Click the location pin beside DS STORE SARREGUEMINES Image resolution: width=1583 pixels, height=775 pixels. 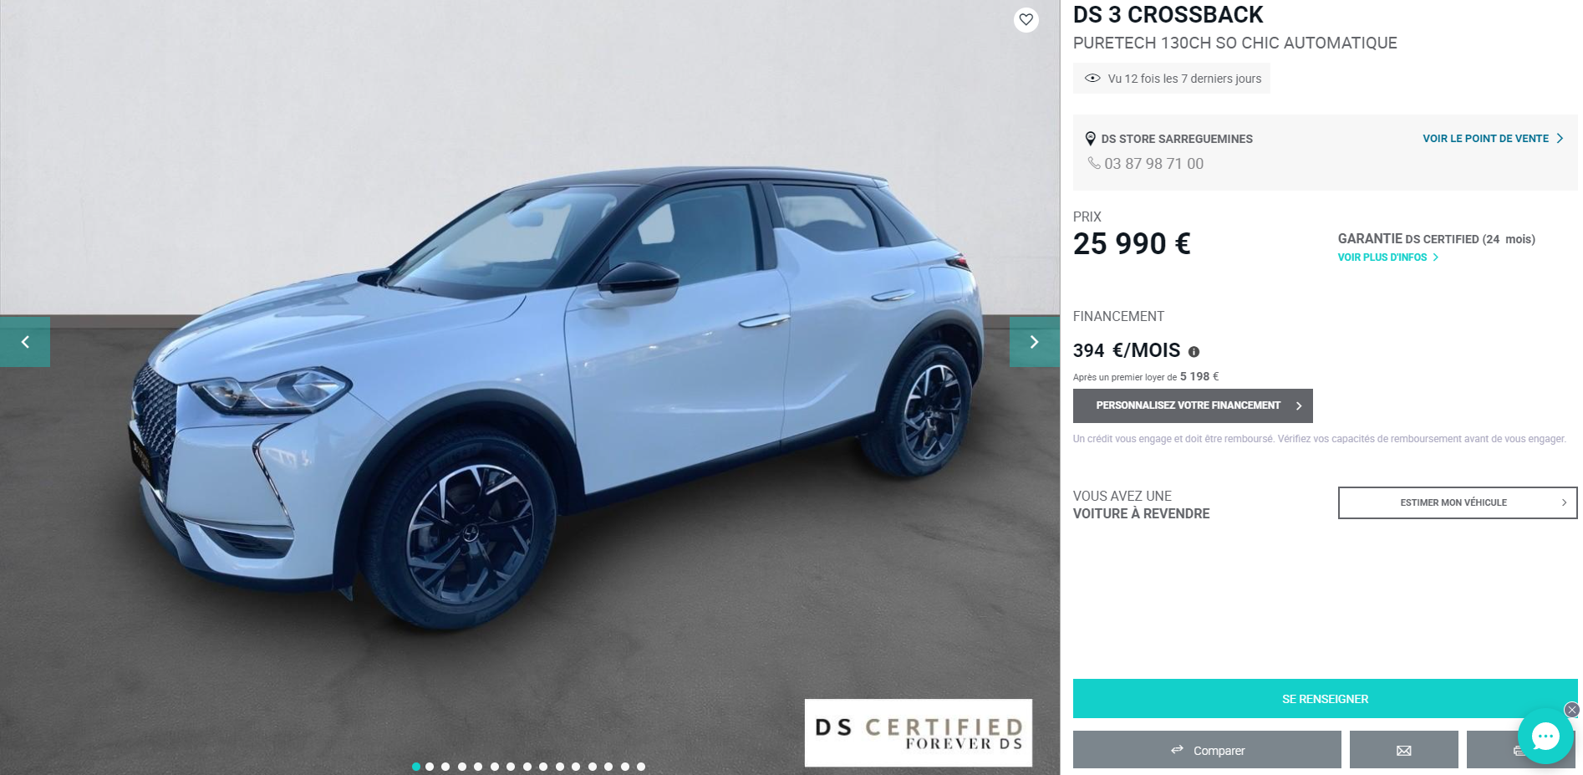pyautogui.click(x=1090, y=139)
